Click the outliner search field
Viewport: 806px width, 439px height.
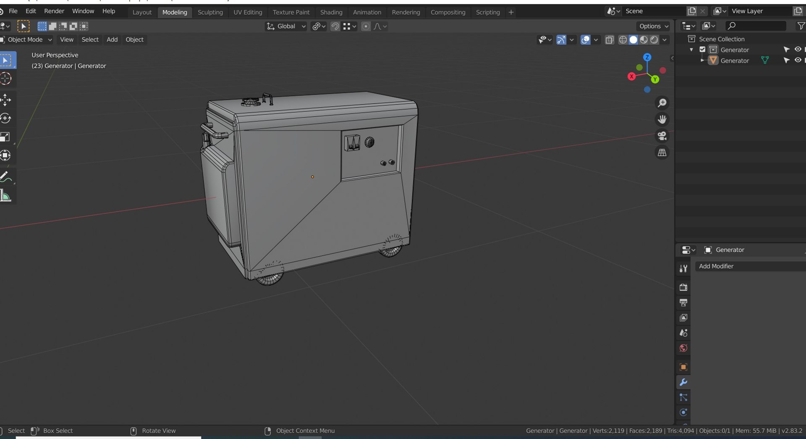756,26
